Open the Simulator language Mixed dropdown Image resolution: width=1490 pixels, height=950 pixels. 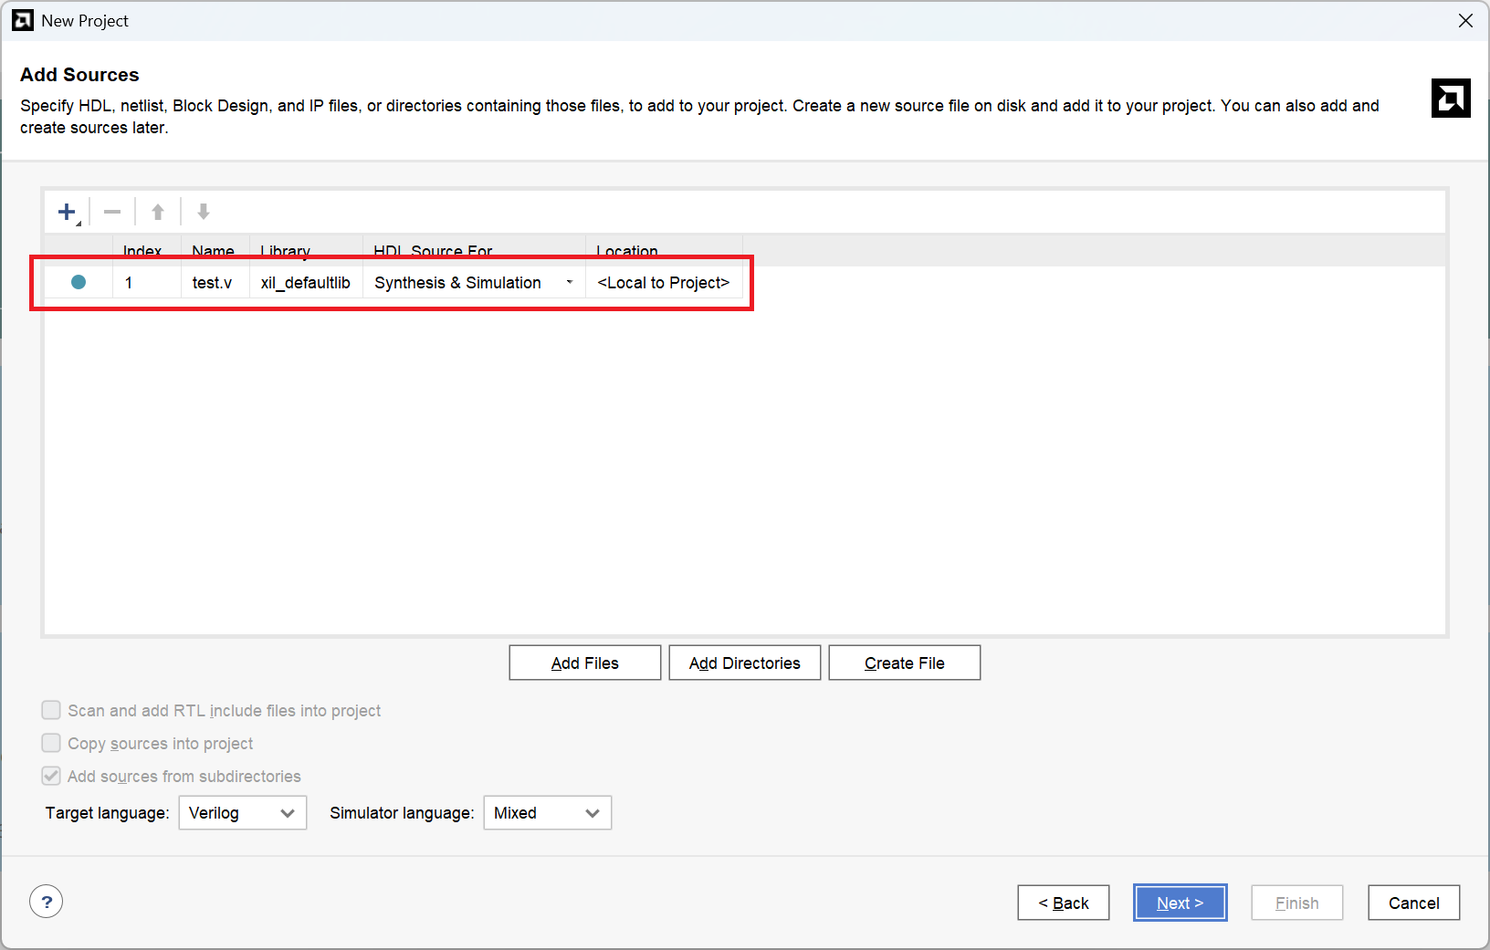[x=547, y=812]
